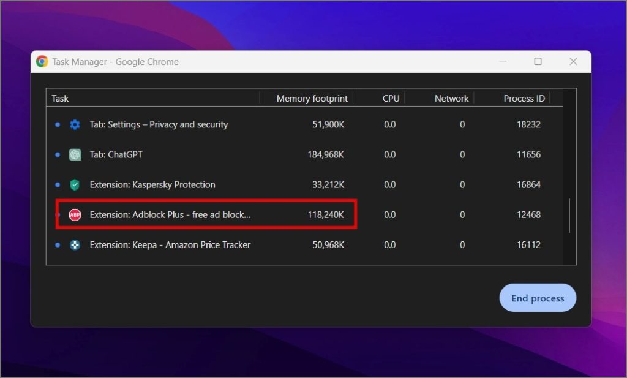This screenshot has height=378, width=627.
Task: Click the 118,240K memory value
Action: coord(326,215)
